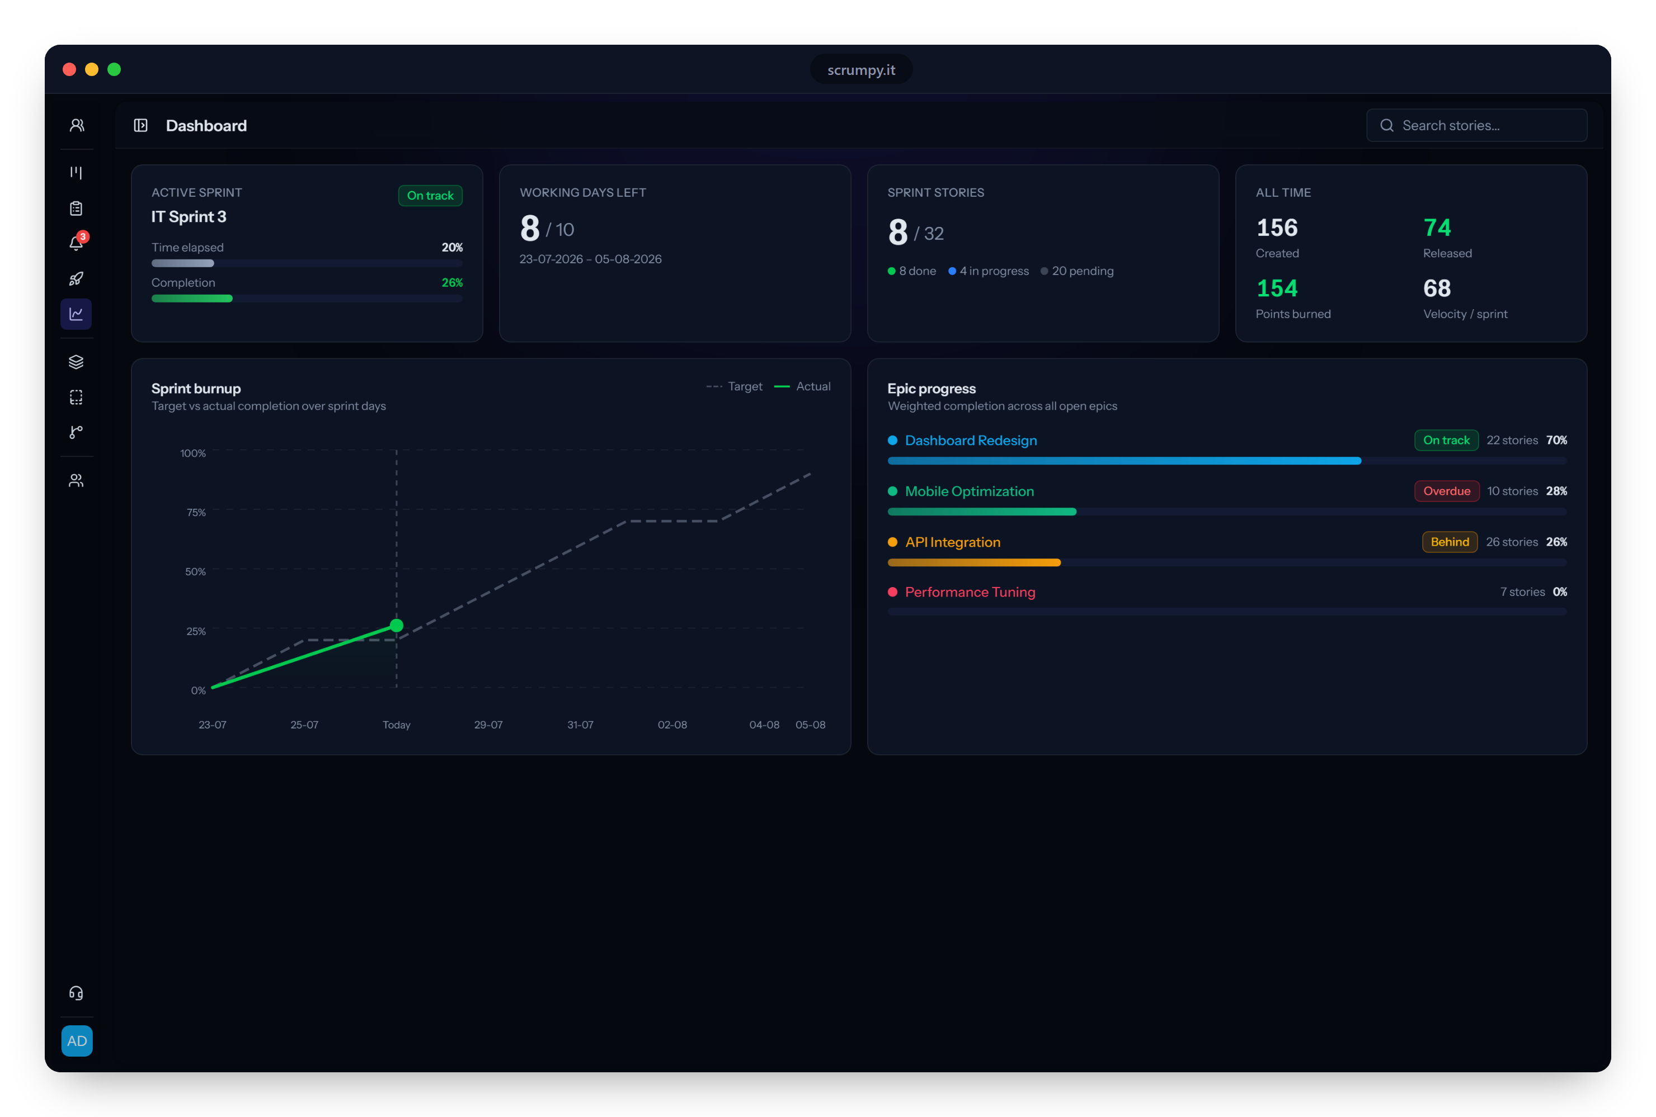
Task: Click the API Integration progress bar
Action: (1227, 562)
